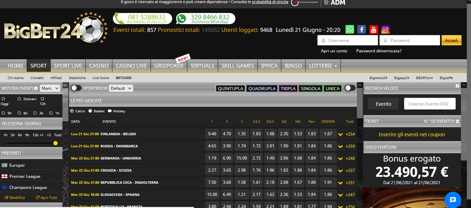This screenshot has height=208, width=471.
Task: Click the WhatsApp assistance number badge
Action: (206, 18)
